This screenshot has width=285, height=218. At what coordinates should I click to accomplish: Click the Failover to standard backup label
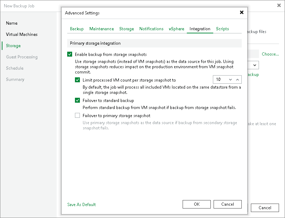[108, 101]
